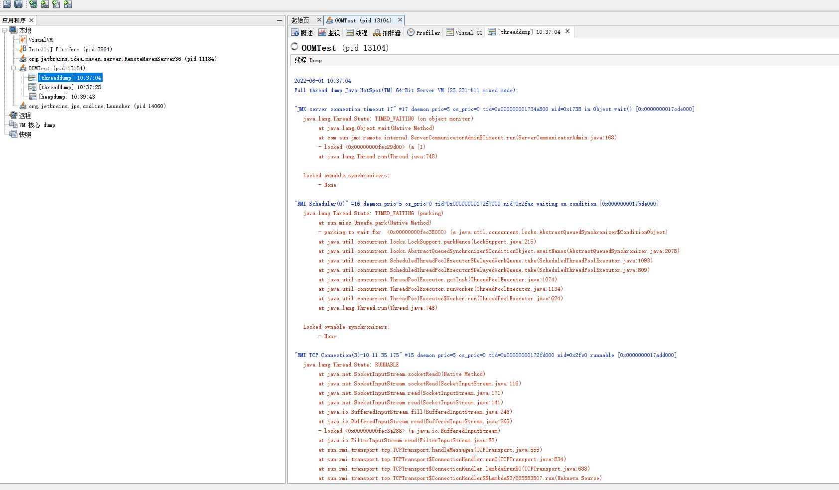Screen dimensions: 839x490
Task: Switch to the 起始页 tab
Action: pos(300,20)
